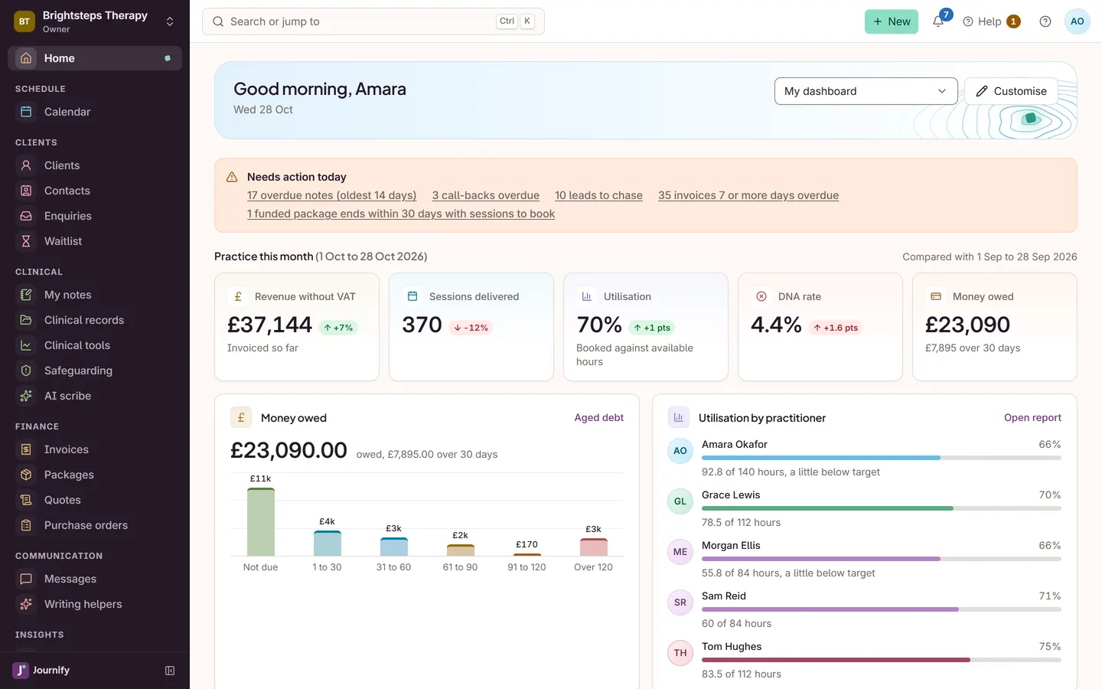Open the 35 invoices overdue link
The image size is (1102, 689).
pos(748,195)
